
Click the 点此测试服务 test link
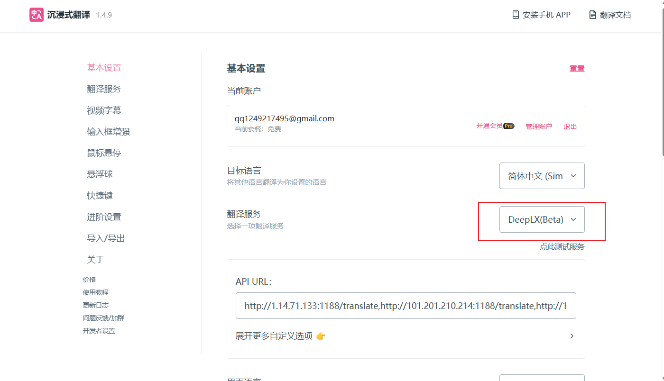[562, 246]
